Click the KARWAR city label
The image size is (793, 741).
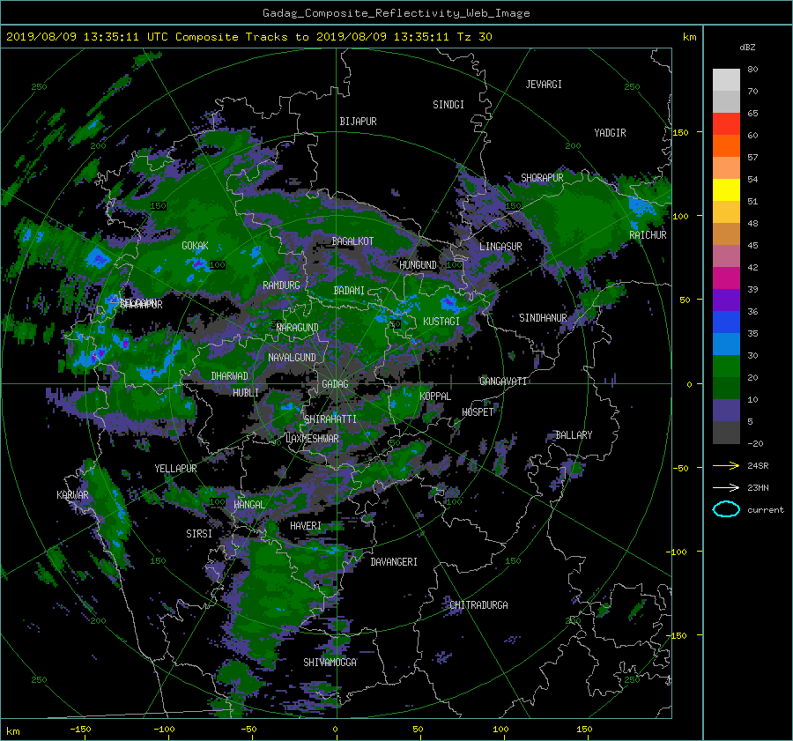click(72, 495)
